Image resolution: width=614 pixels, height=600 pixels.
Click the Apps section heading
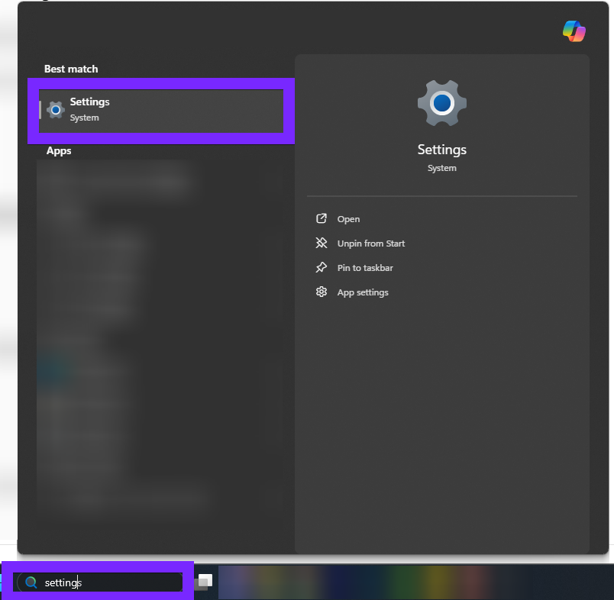[x=59, y=151]
